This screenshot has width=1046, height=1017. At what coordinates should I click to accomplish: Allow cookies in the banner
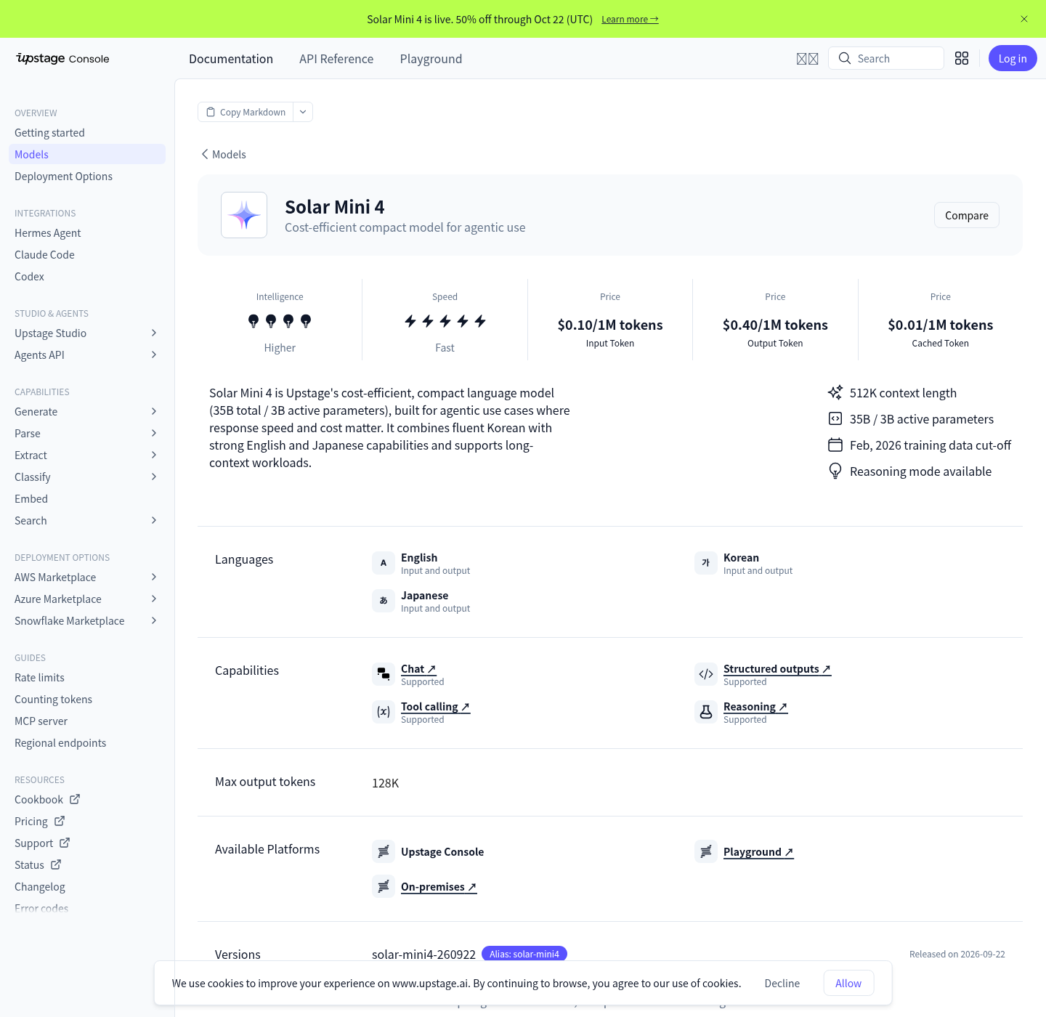[x=848, y=983]
